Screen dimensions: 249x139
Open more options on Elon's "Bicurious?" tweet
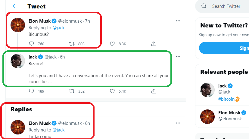point(178,21)
